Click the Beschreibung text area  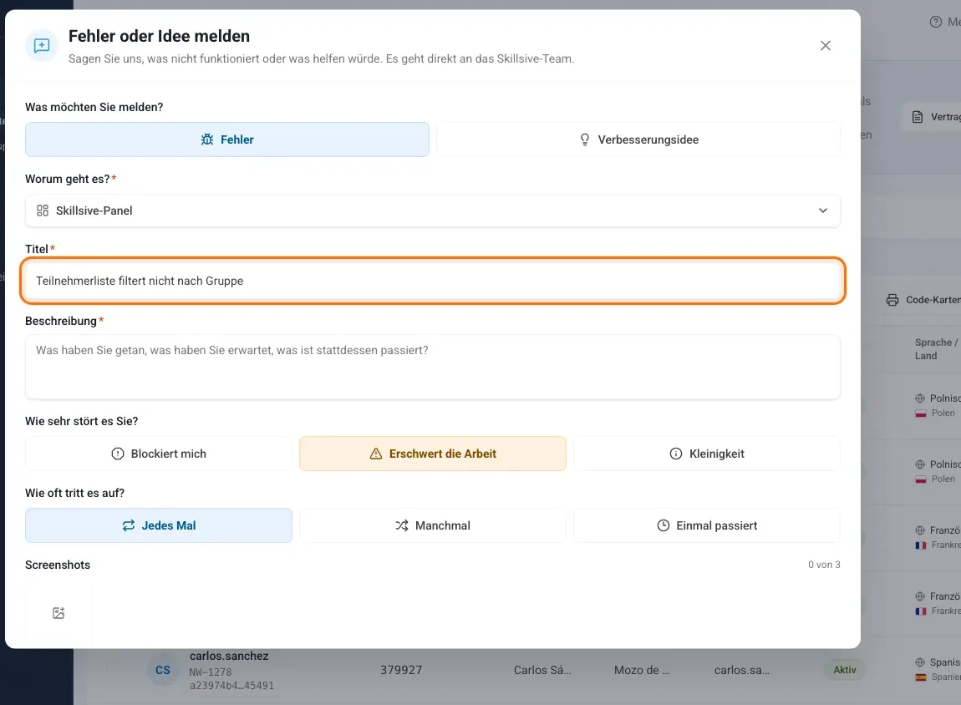(x=433, y=367)
